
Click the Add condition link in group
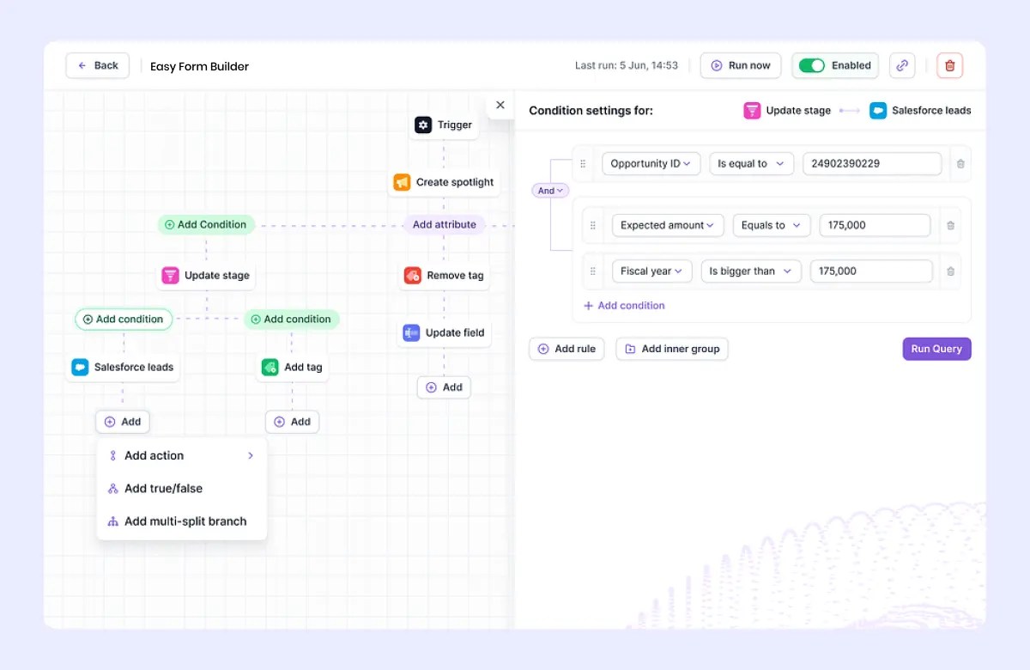(x=624, y=305)
